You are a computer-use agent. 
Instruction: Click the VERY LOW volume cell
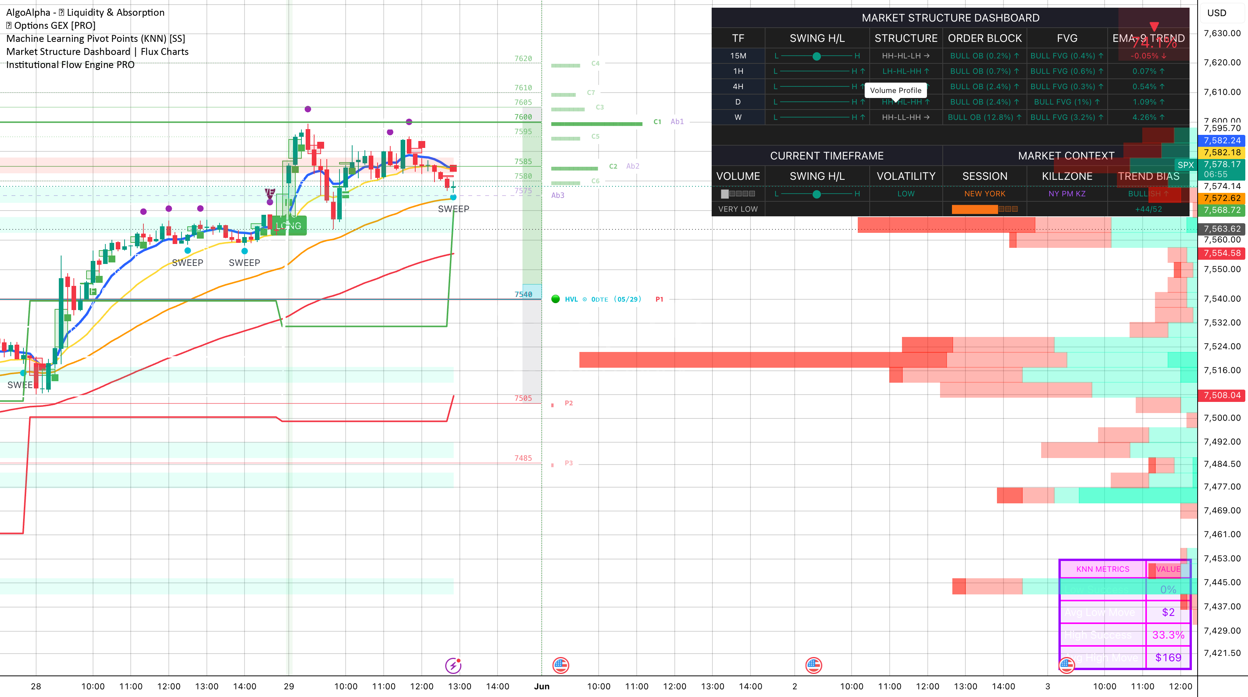click(x=738, y=209)
